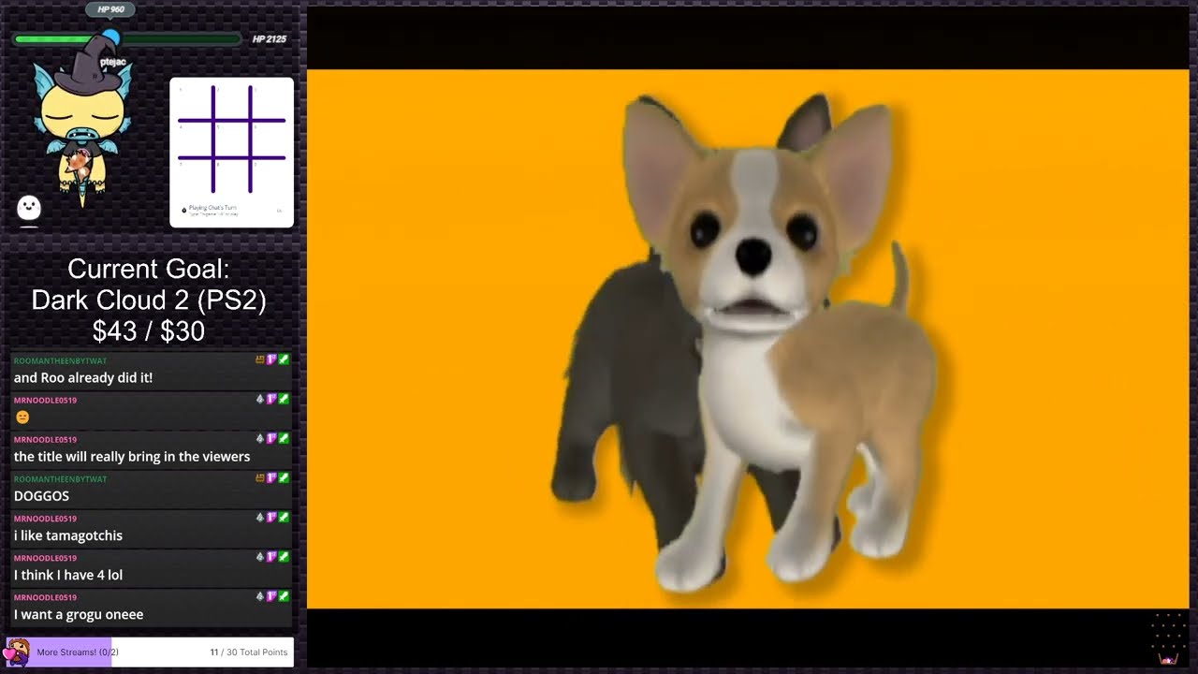Click the 'Current Goal:' heading
This screenshot has height=674, width=1198.
point(148,270)
